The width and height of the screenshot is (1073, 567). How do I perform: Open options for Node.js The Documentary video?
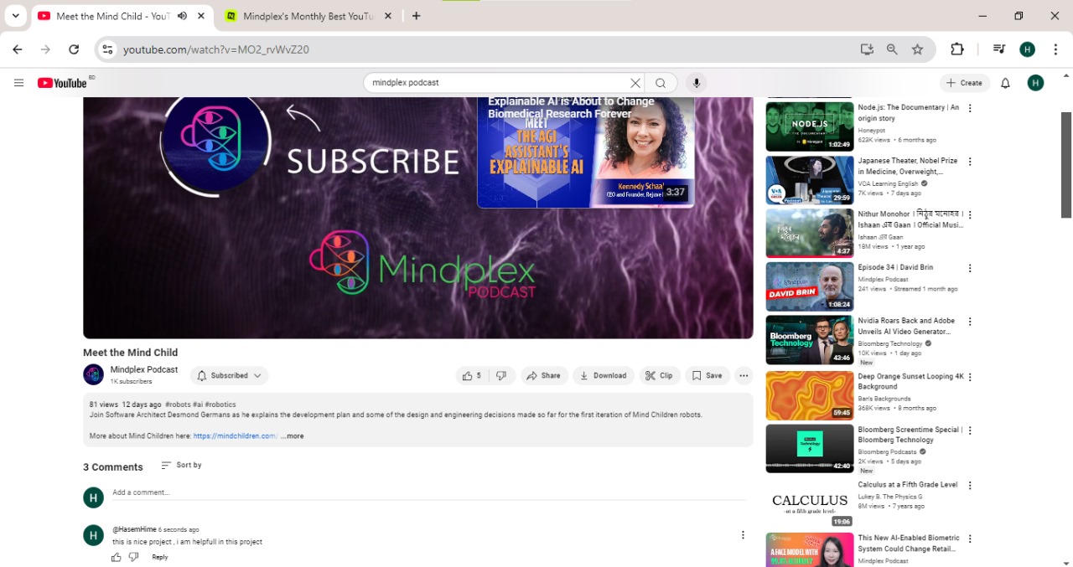pos(970,108)
